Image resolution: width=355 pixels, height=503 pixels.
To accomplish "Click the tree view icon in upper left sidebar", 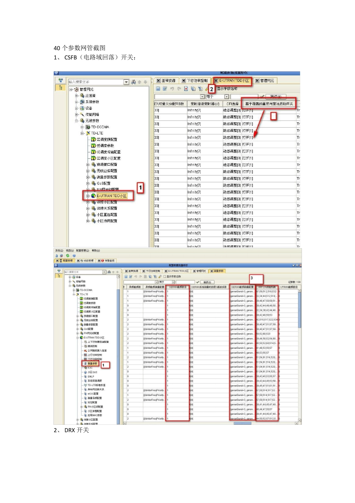I will [60, 88].
